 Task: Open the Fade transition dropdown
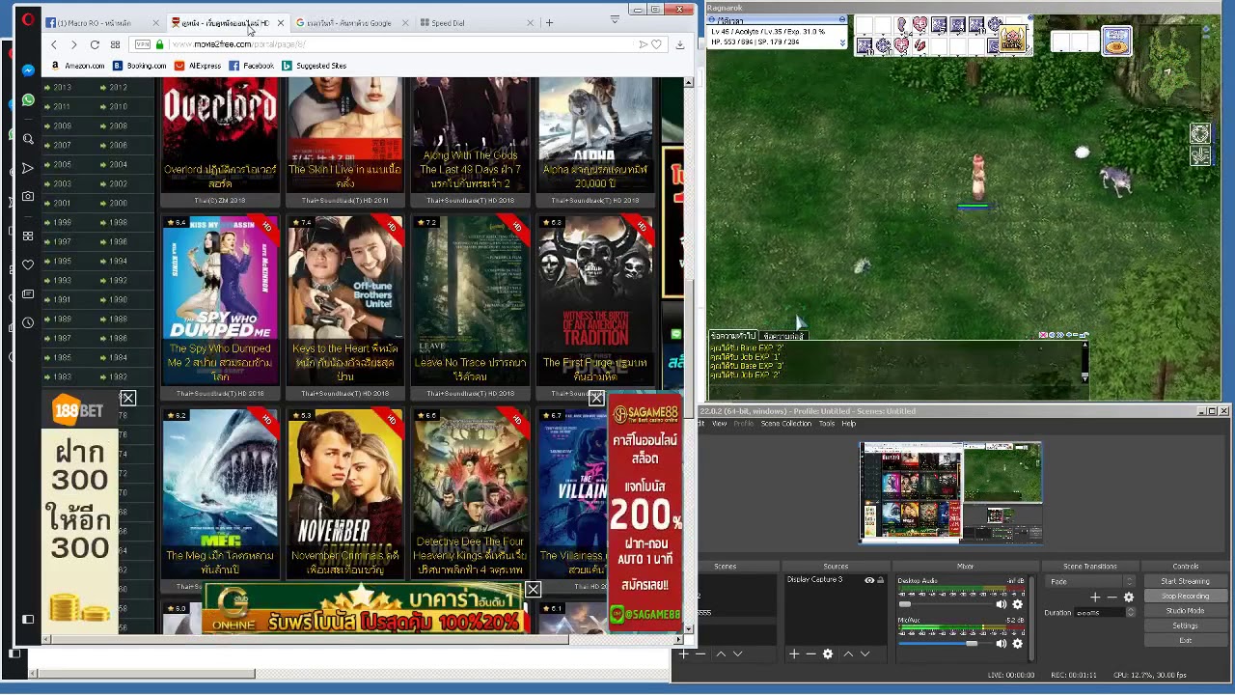[1091, 581]
